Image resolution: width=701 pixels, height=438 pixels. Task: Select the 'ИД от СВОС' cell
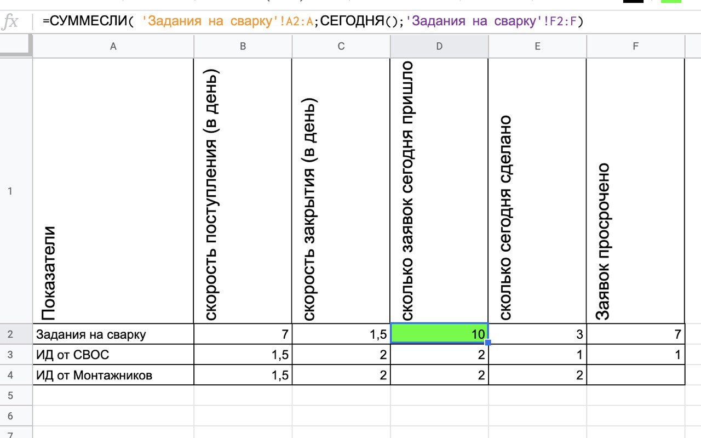tap(113, 354)
